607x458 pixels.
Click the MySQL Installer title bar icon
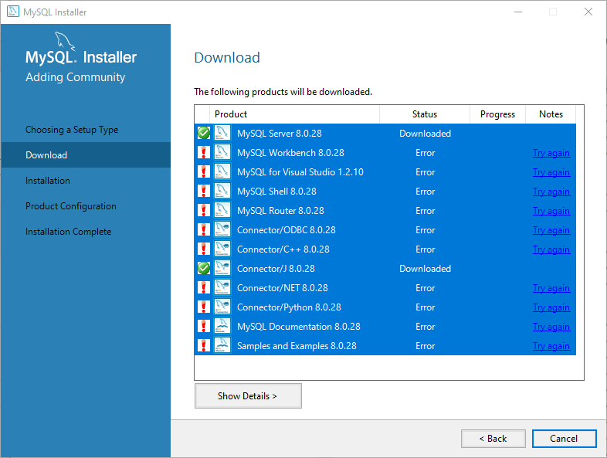click(x=13, y=12)
